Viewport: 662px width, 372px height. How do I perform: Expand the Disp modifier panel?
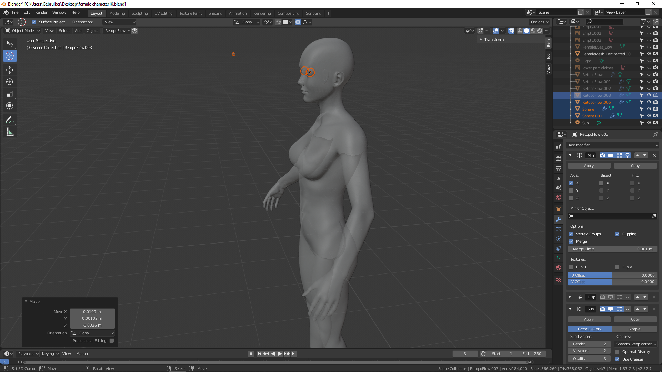[570, 297]
